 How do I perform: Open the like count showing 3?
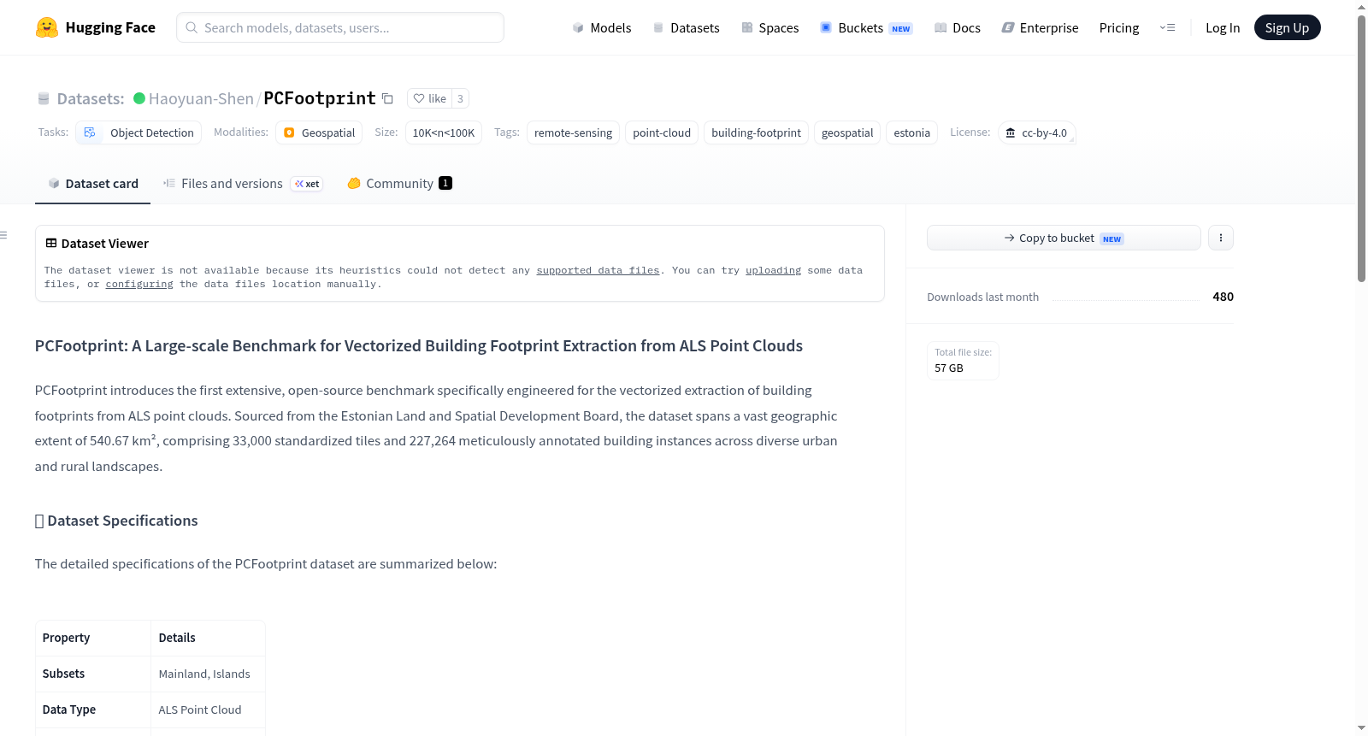click(460, 98)
